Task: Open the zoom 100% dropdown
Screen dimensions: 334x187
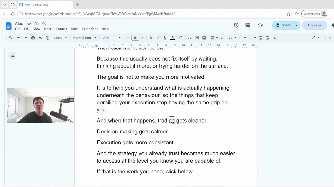Action: click(x=60, y=38)
